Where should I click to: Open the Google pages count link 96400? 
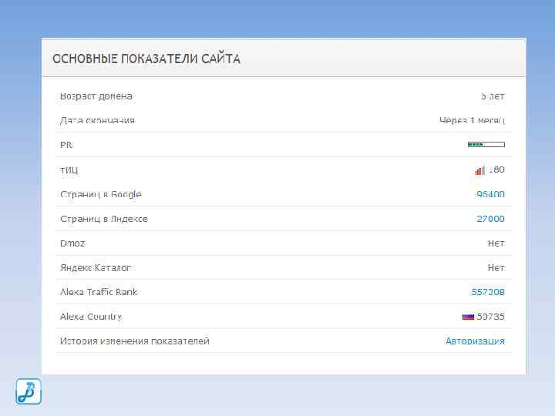click(x=490, y=195)
